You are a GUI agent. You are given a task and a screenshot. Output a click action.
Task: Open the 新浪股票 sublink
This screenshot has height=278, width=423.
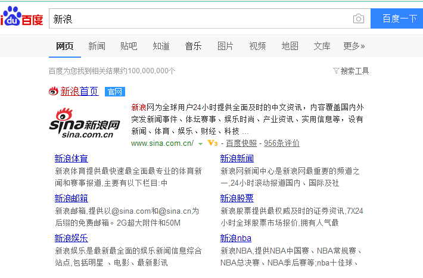237,198
